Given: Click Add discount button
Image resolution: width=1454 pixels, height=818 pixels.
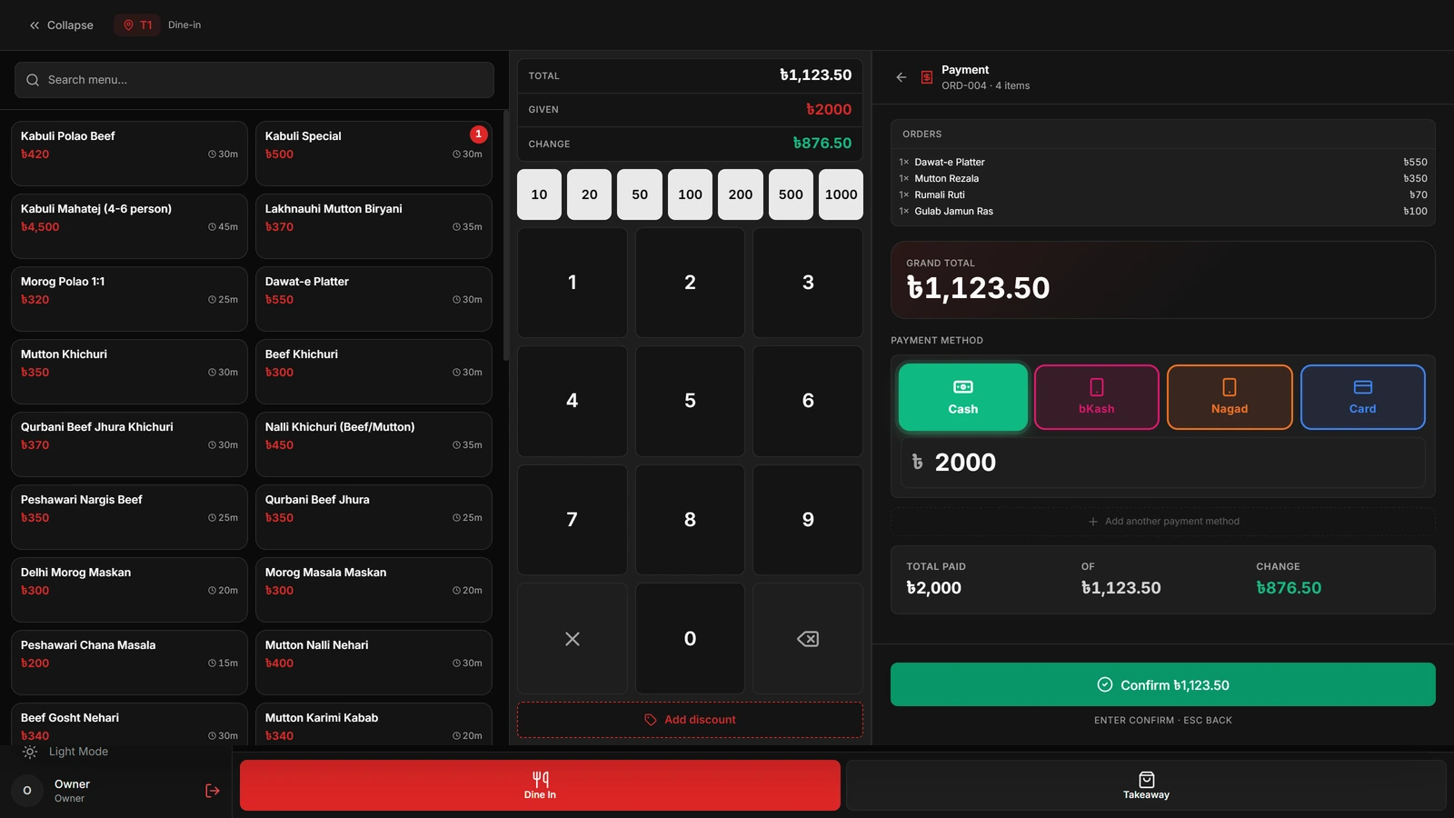Looking at the screenshot, I should click(690, 720).
